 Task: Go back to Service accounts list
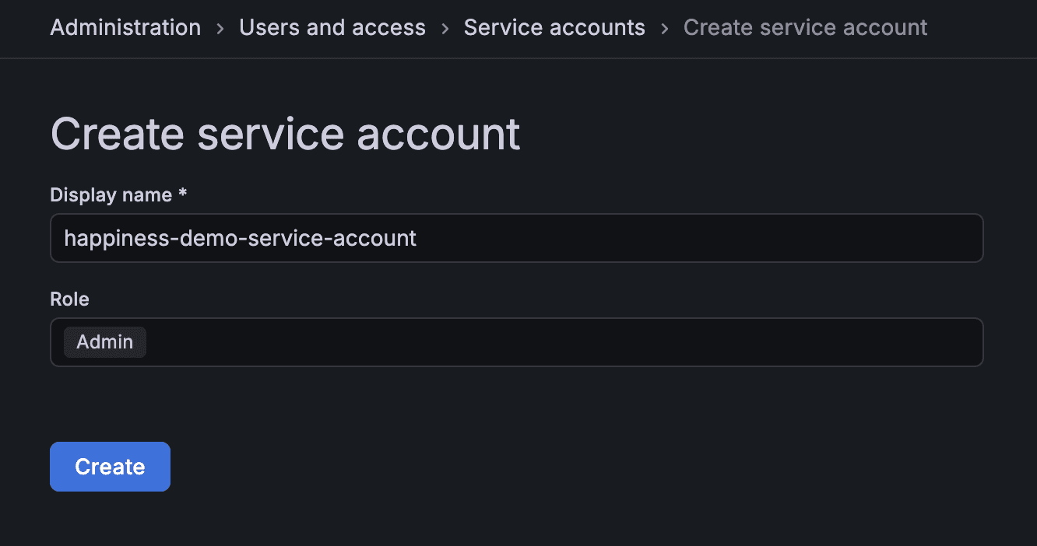pos(554,27)
